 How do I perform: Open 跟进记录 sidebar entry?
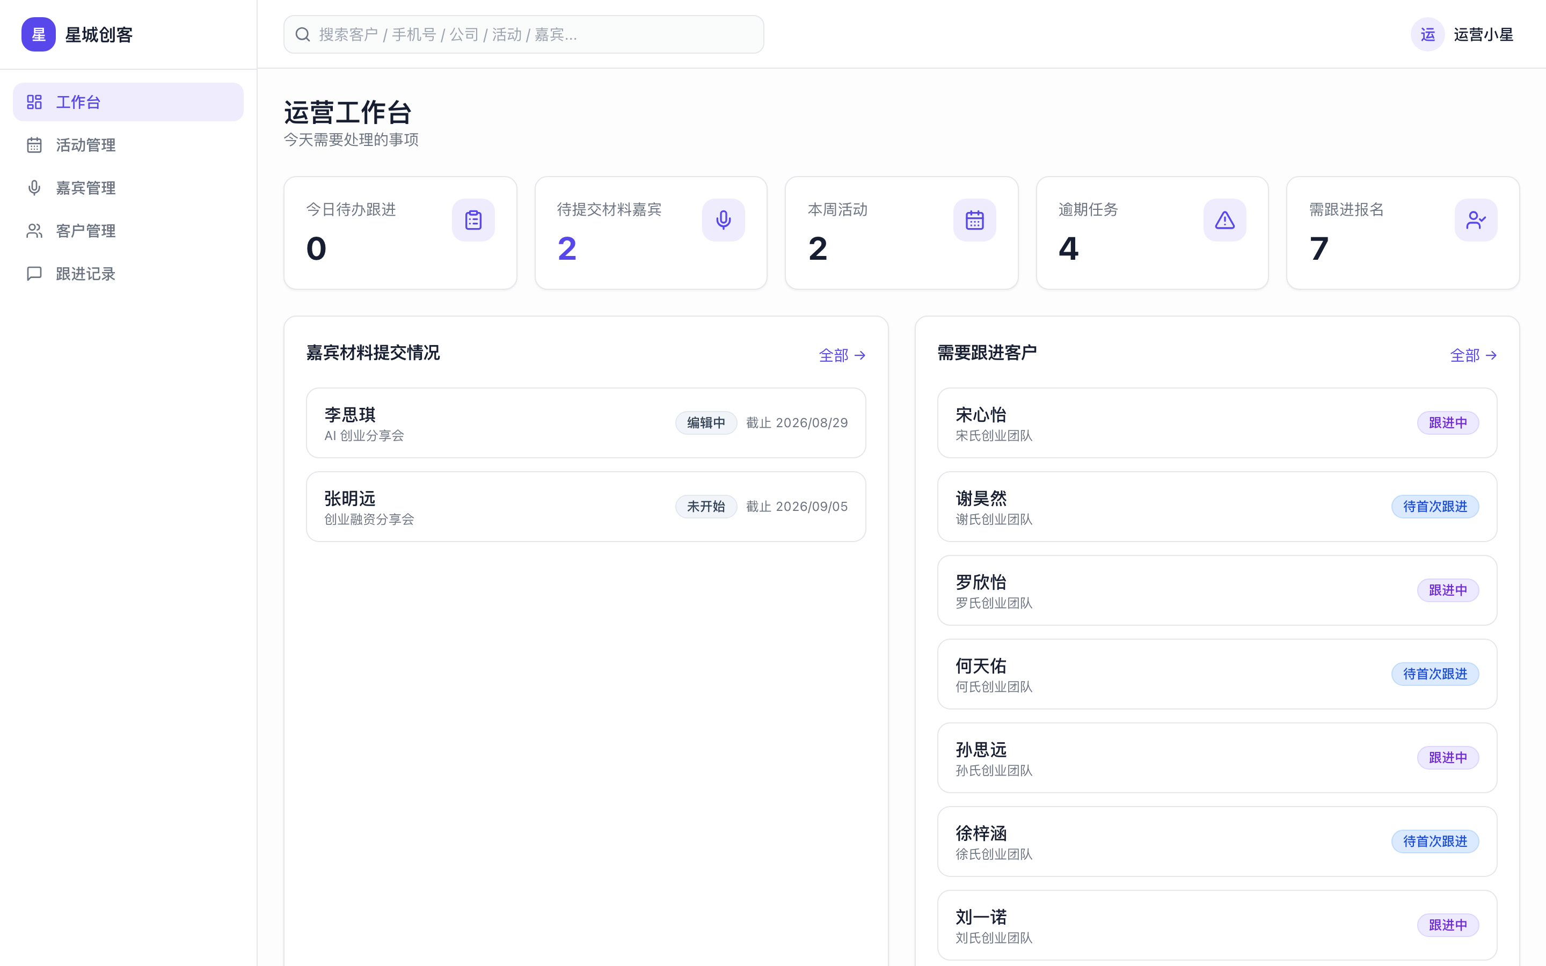coord(128,274)
